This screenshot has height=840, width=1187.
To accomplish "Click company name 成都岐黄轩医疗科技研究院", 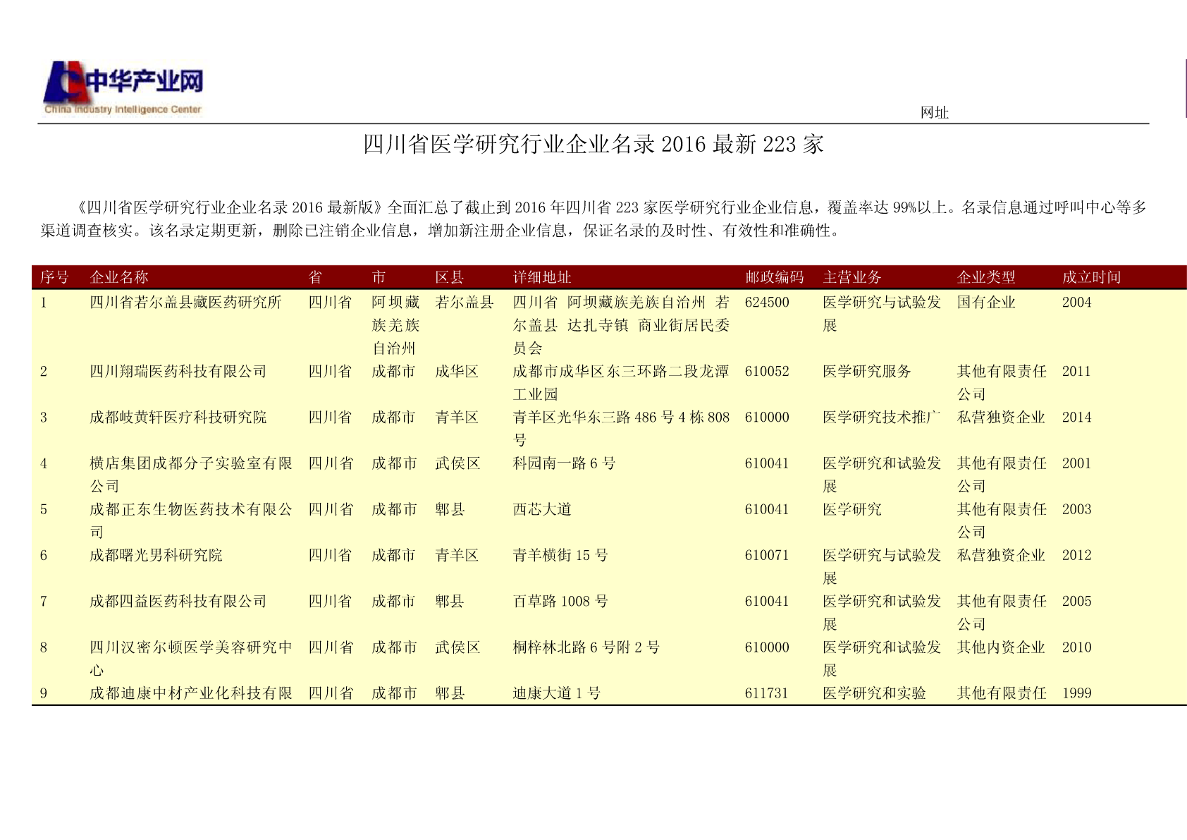I will (178, 418).
